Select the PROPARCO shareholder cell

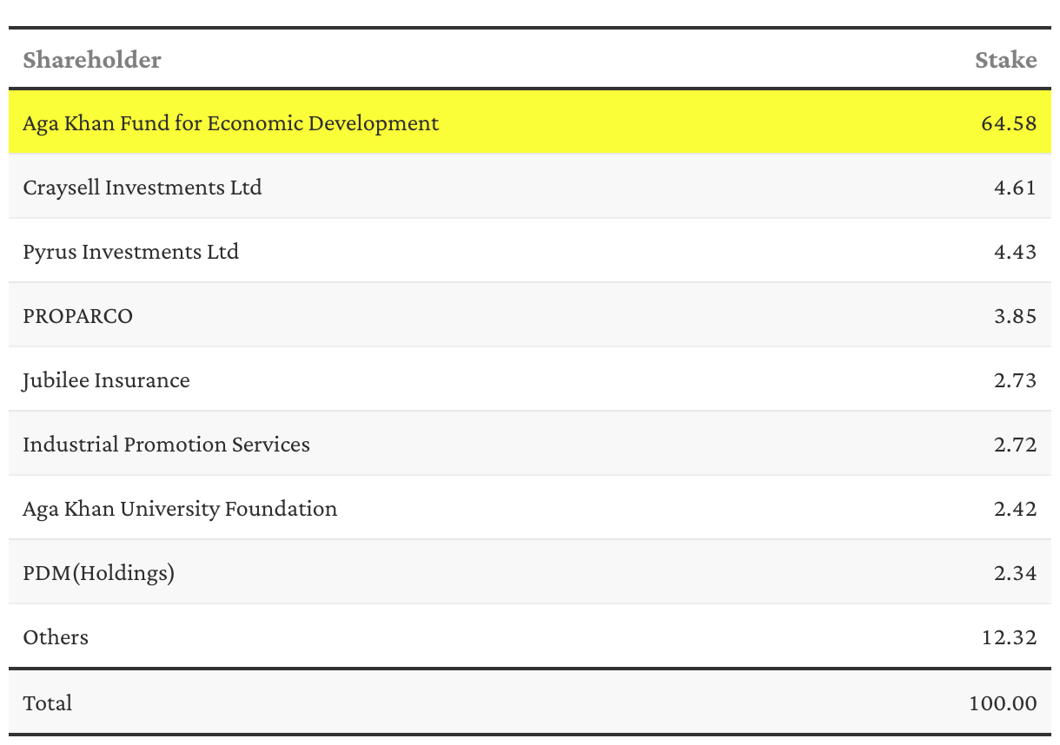[78, 316]
